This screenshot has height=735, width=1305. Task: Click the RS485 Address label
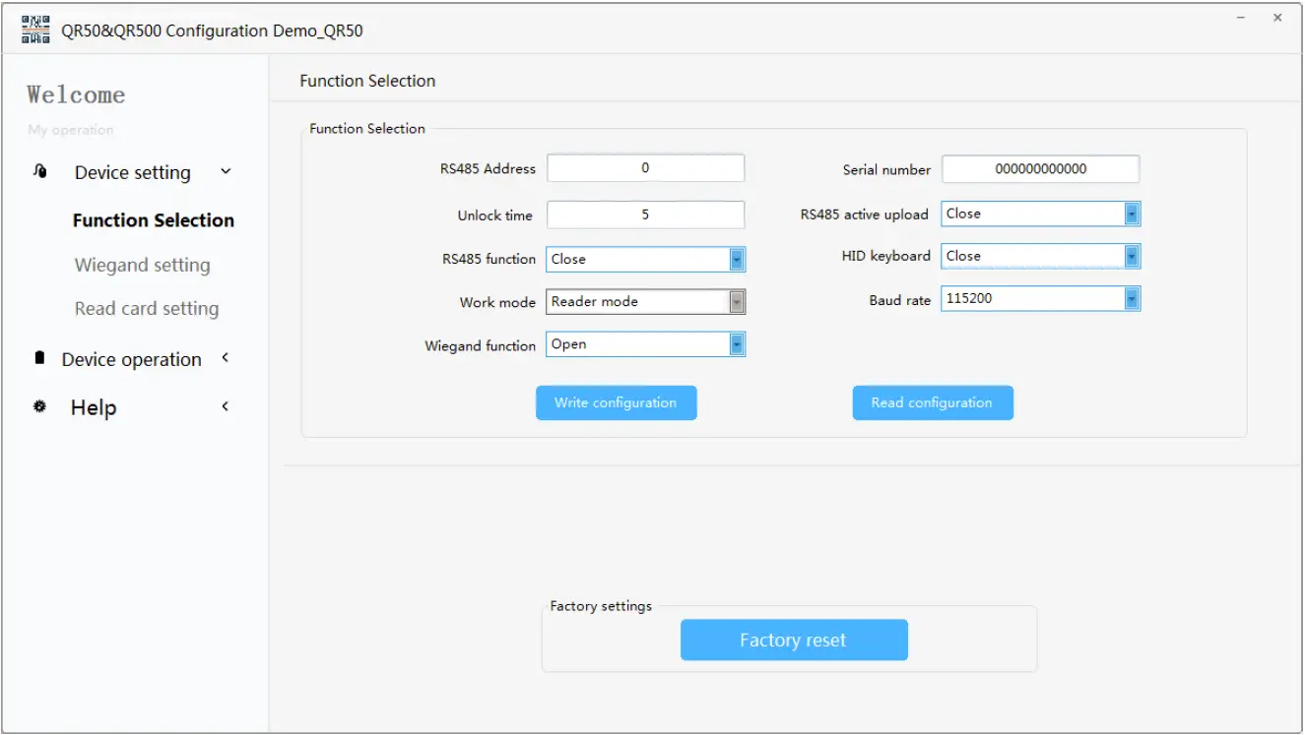tap(489, 168)
